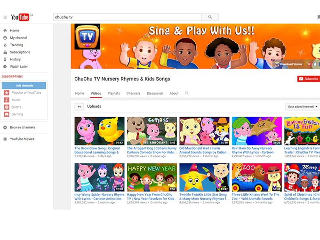Click the ChuChu TV channel avatar
Viewport: 320px width, 240px height.
click(88, 37)
